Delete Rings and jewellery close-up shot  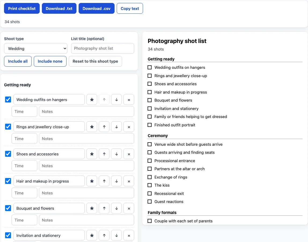tap(129, 127)
